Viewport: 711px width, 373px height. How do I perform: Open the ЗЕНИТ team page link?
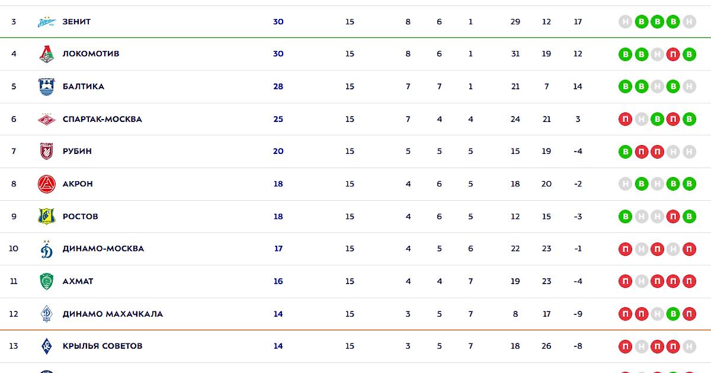76,22
